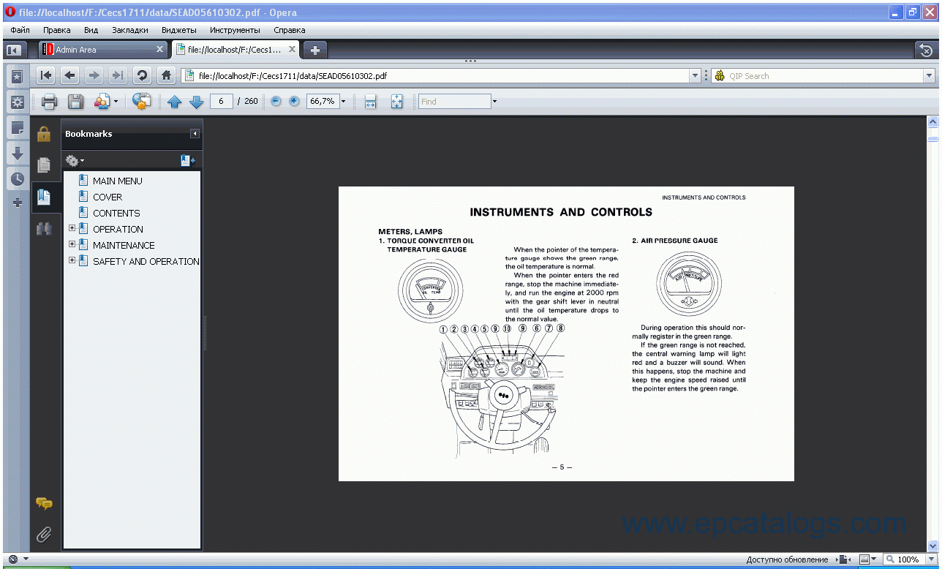Screen dimensions: 942x569
Task: Click the Fast Forward navigation button
Action: point(117,75)
